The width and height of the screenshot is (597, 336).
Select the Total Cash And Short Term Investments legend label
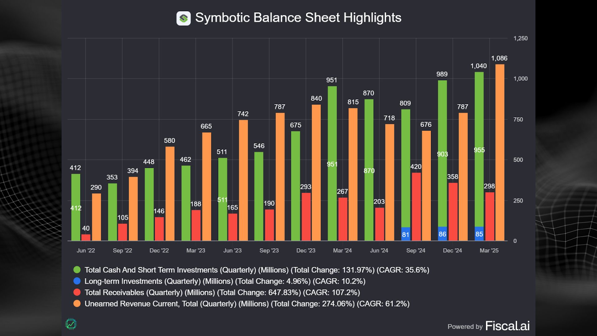pyautogui.click(x=257, y=270)
